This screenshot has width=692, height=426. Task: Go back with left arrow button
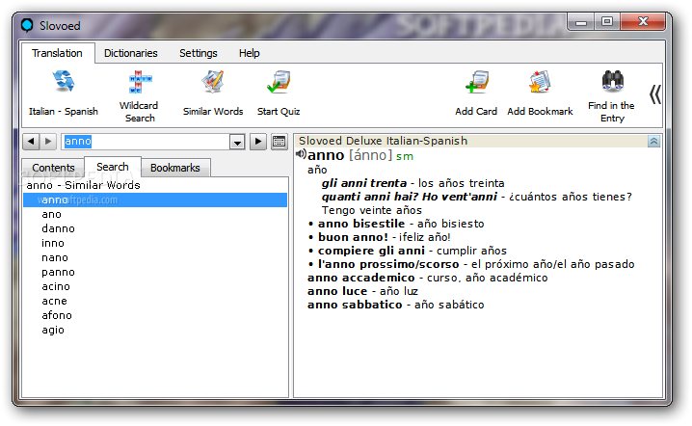point(31,142)
